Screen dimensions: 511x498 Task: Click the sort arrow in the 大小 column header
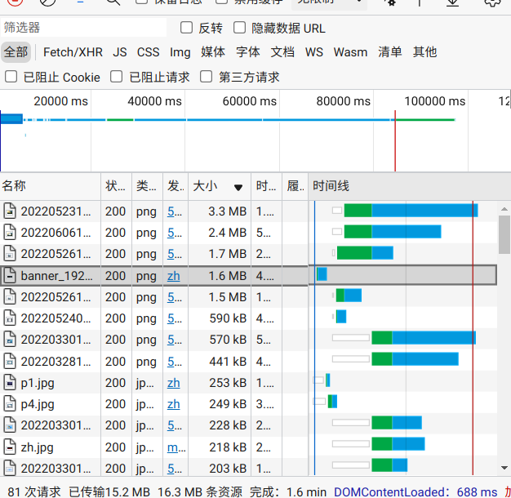238,187
